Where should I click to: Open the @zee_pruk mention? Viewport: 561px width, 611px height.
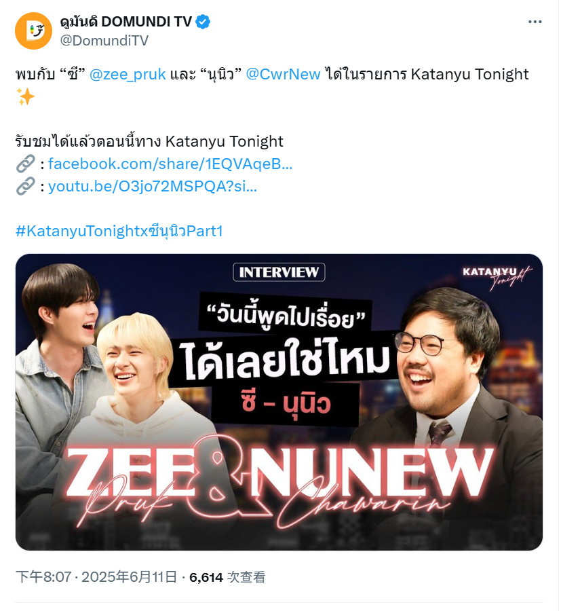(x=128, y=74)
